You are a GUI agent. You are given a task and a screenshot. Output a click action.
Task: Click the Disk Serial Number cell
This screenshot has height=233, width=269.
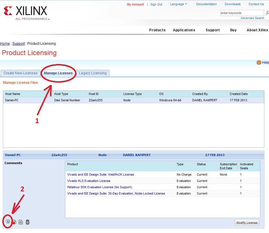pyautogui.click(x=67, y=100)
